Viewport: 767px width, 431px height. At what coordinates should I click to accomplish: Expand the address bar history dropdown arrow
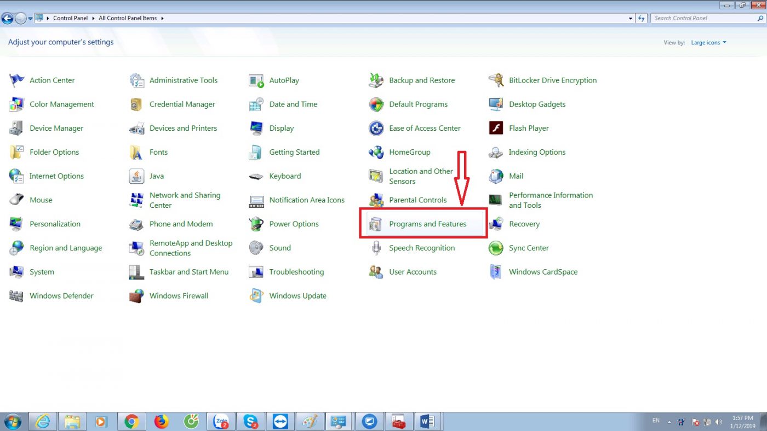(631, 18)
